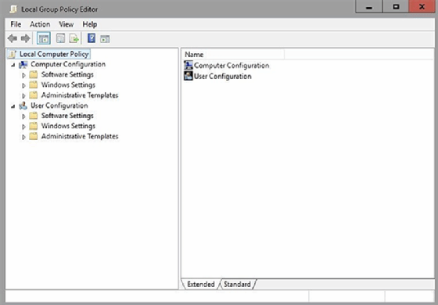Click the Local Computer Policy scroll icon in tree
Screen dimensions: 438x305
pyautogui.click(x=13, y=54)
